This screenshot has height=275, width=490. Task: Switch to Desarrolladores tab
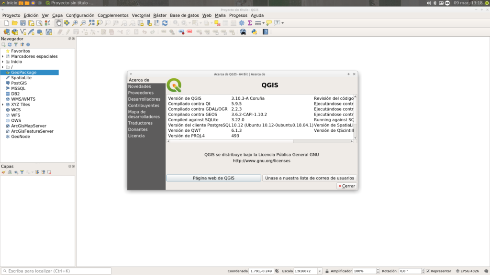(x=144, y=99)
